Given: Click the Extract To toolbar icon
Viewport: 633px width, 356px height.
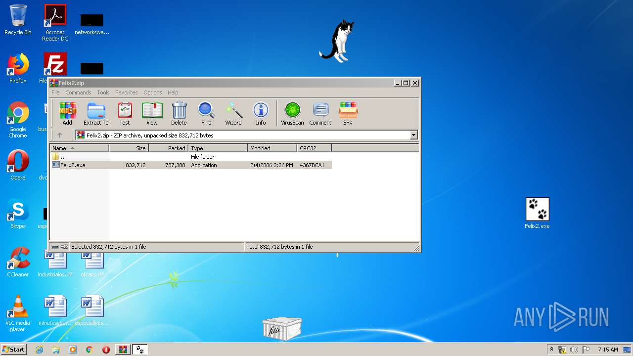Looking at the screenshot, I should pos(96,113).
